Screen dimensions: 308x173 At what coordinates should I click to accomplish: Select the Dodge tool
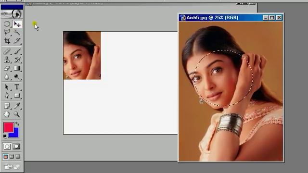tap(17, 77)
